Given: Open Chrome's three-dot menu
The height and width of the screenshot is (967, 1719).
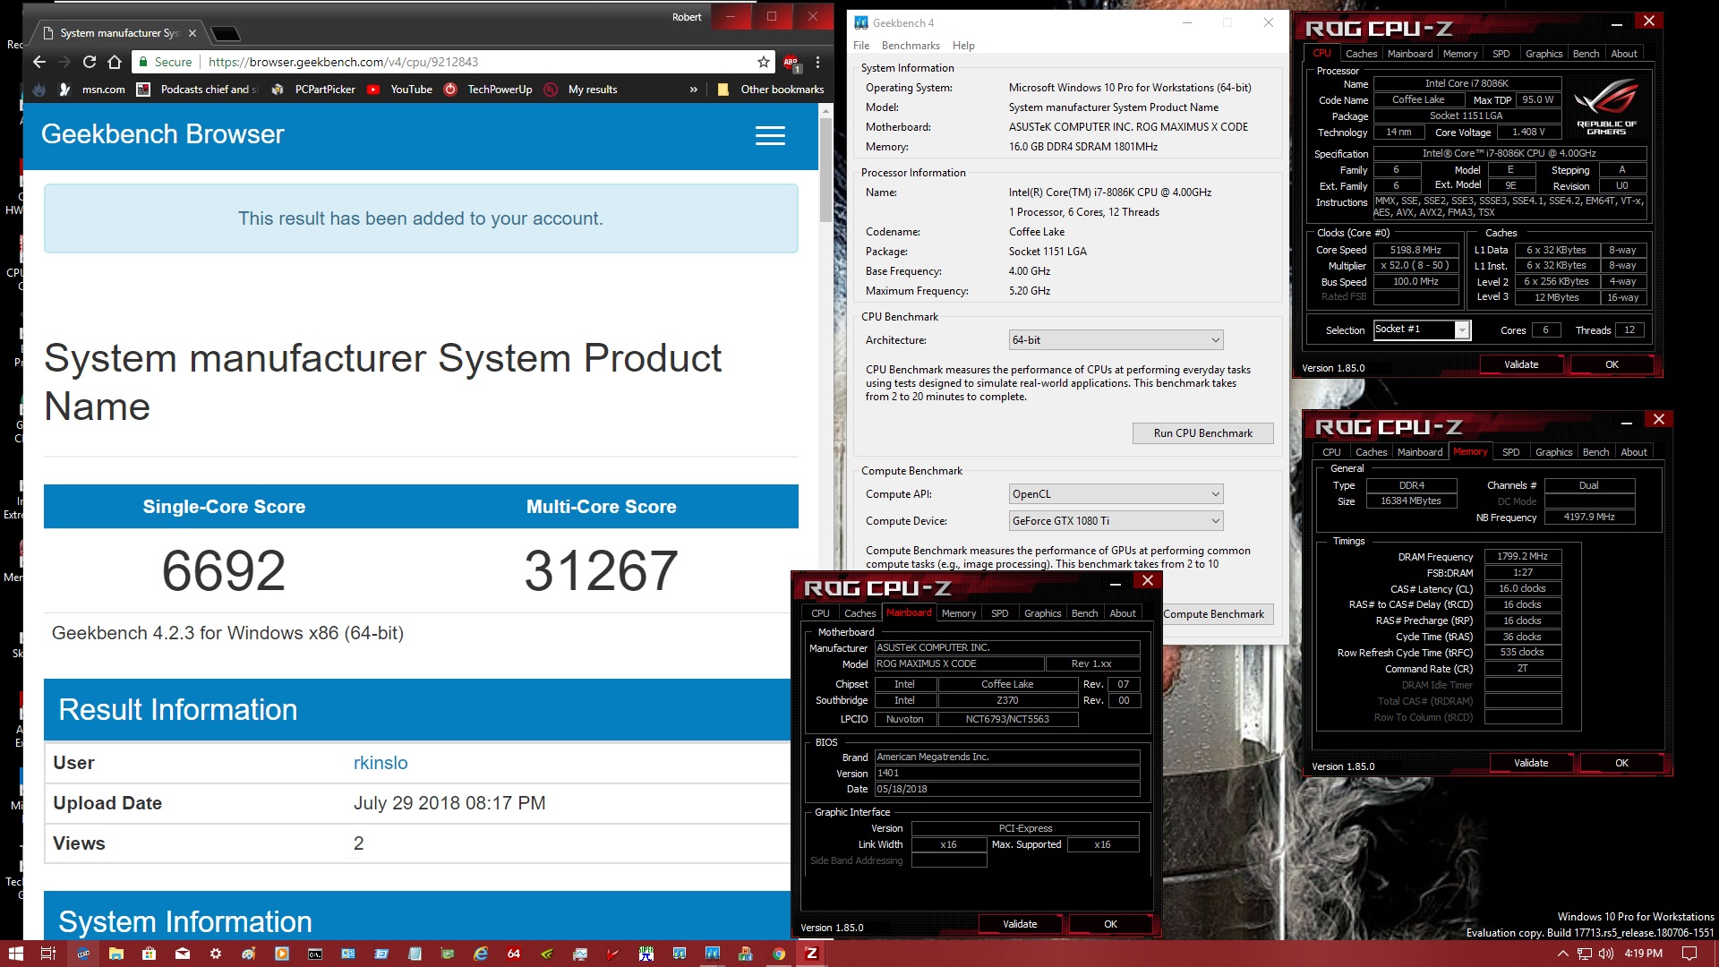Looking at the screenshot, I should tap(817, 62).
